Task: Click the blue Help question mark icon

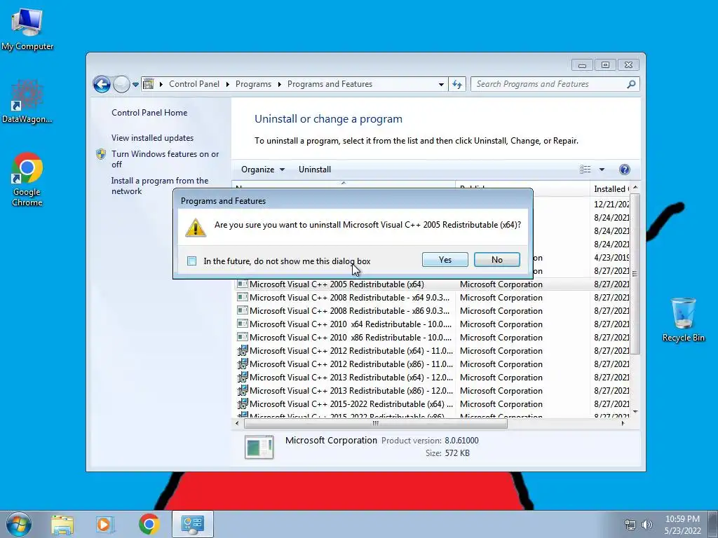Action: point(624,170)
